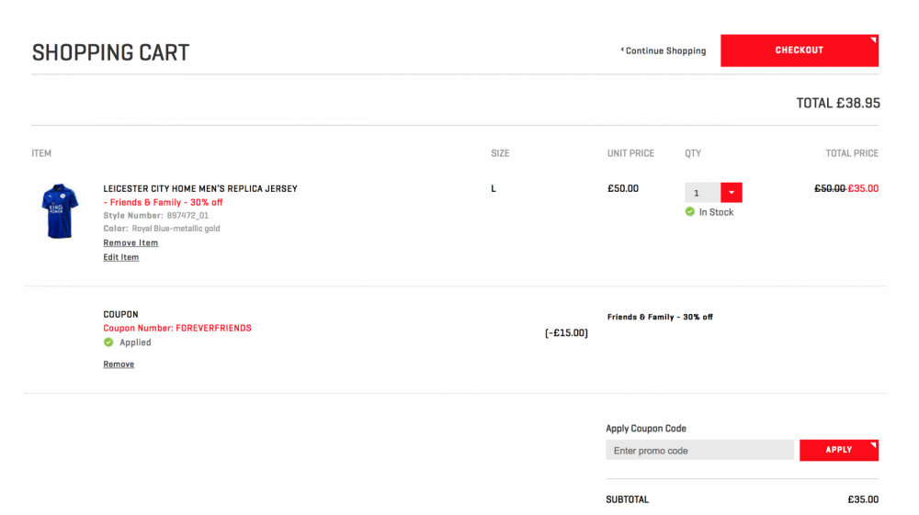Click the Friends & Family 30% off label under jersey
This screenshot has width=919, height=515.
163,203
